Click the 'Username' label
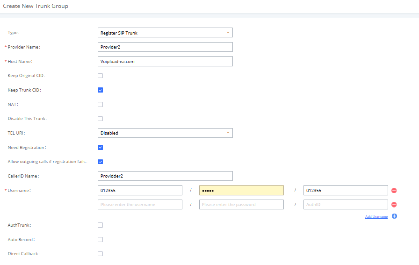Image resolution: width=419 pixels, height=265 pixels. pos(19,191)
